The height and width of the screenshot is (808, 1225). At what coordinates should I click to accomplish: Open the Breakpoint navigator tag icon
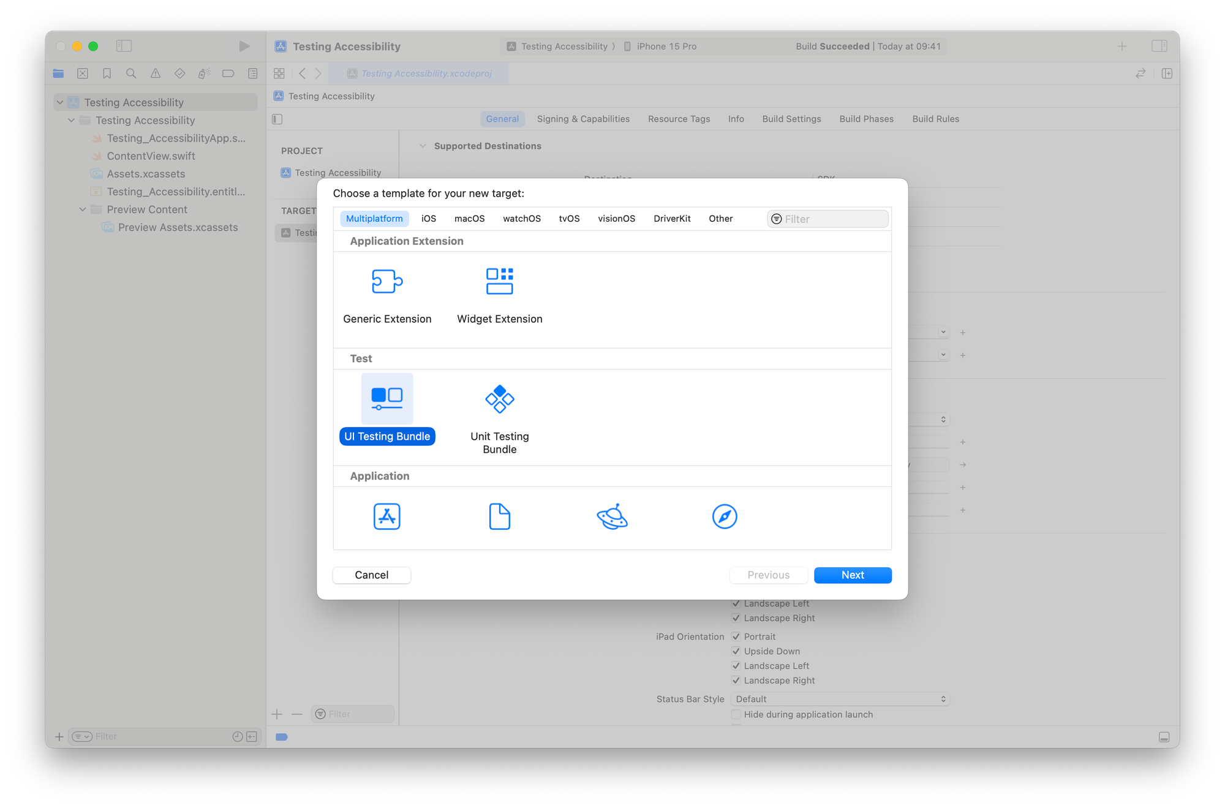coord(228,73)
